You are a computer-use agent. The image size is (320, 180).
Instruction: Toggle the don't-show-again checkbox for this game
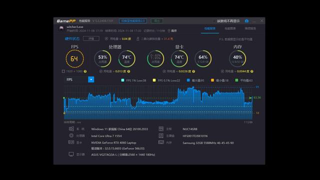214,21
